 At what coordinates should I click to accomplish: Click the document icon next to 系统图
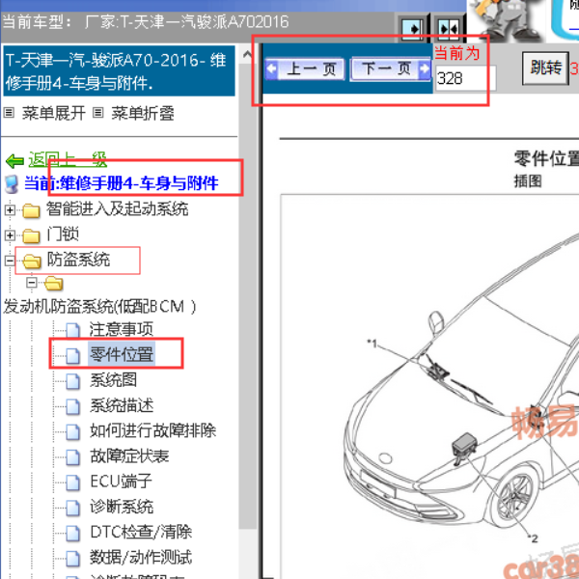tap(72, 381)
